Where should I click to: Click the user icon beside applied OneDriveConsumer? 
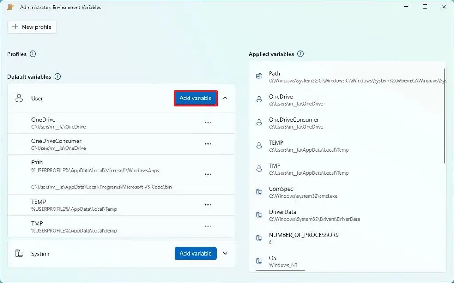click(x=259, y=122)
